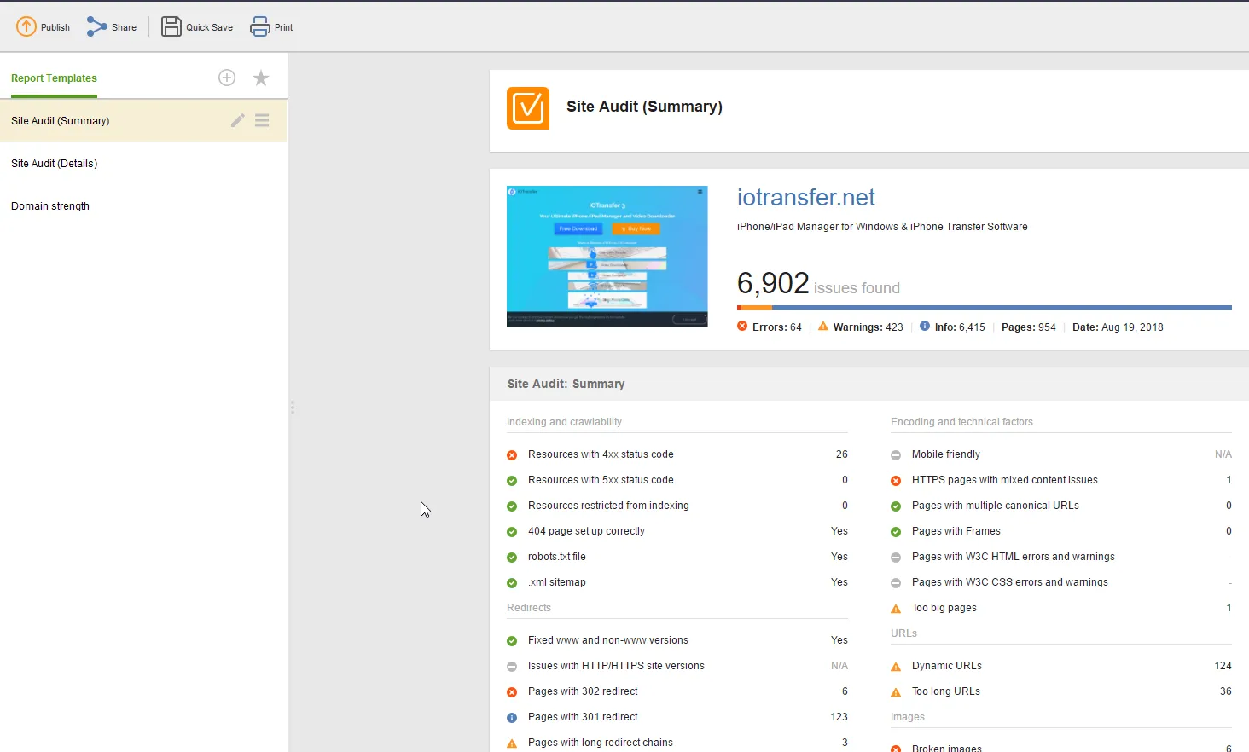
Task: Click error icon beside Pages with 302 redirect
Action: (x=512, y=692)
